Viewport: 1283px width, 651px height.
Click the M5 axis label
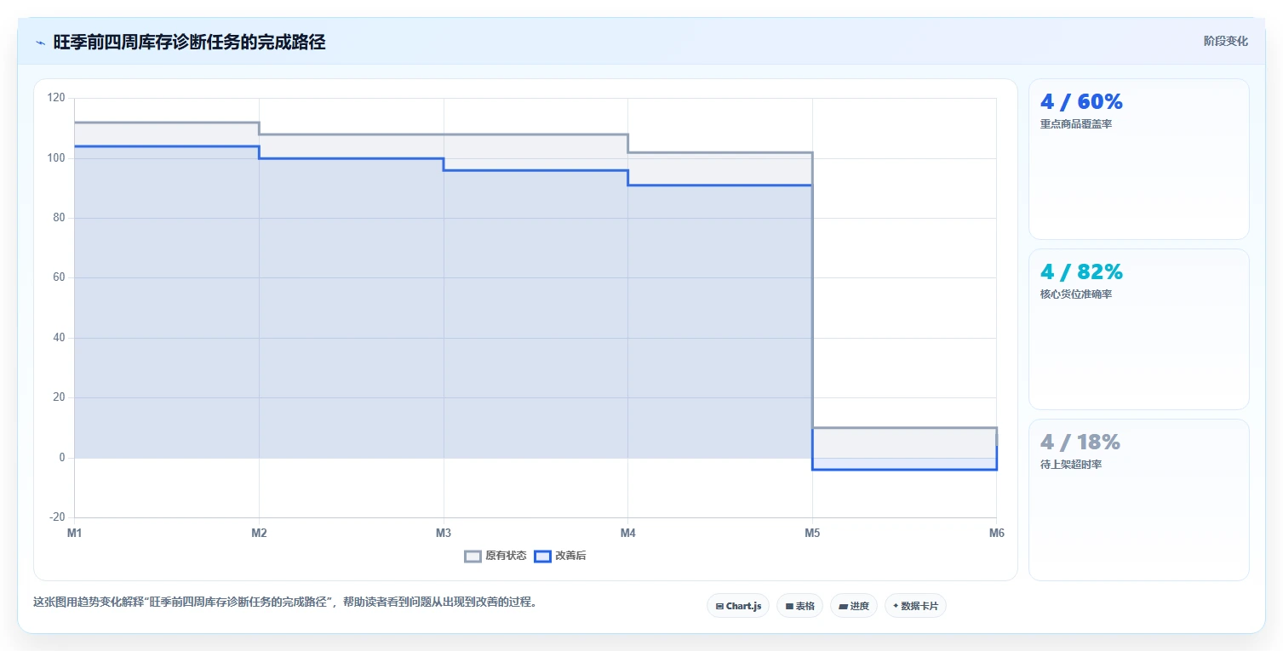tap(812, 533)
